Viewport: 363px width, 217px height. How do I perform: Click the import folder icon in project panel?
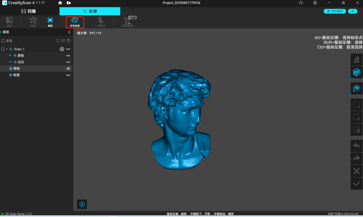pos(63,41)
